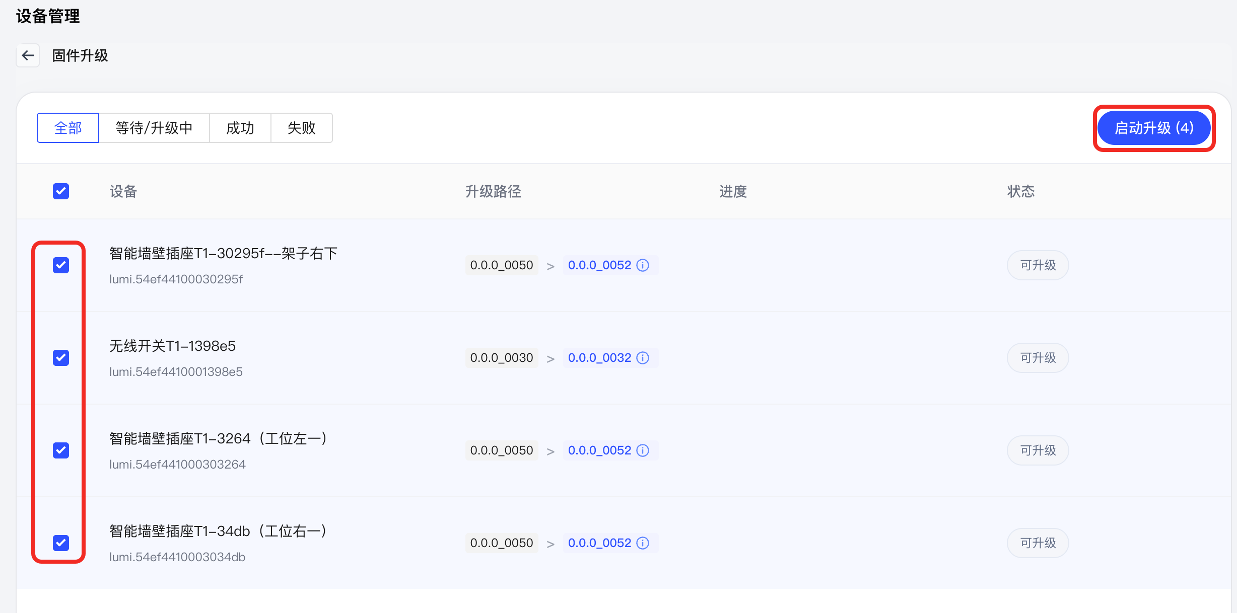
Task: Uncheck the 无线开关T1-1398e5 device checkbox
Action: 61,358
